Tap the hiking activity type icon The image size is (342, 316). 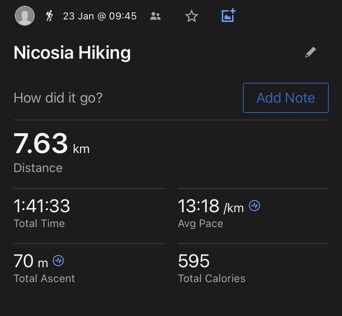point(49,16)
